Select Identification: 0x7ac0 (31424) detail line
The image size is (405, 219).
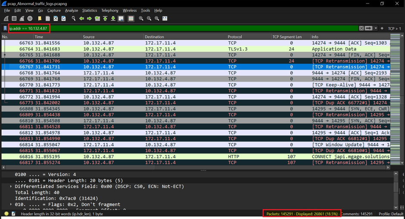tap(56, 198)
